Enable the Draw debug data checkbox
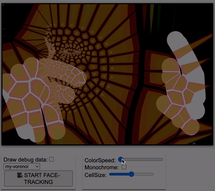 click(x=51, y=159)
